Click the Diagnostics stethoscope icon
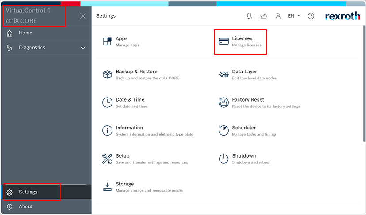 pos(9,48)
